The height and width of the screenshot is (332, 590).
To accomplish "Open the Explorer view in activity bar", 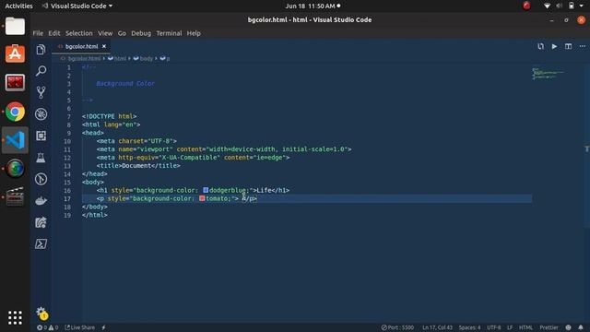I will 41,50.
